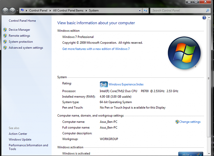Click Change settings link
This screenshot has width=214, height=156.
190,122
